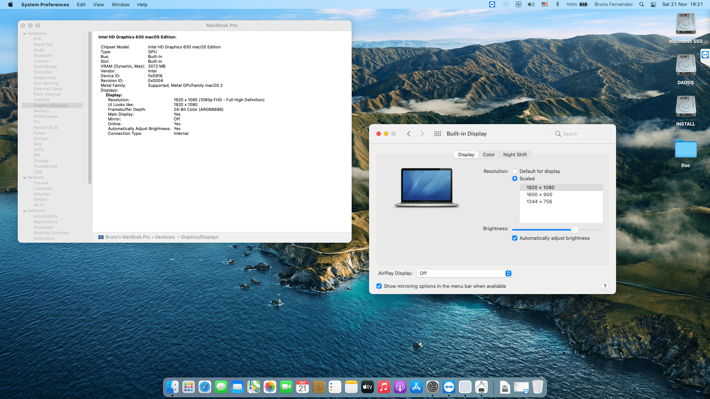Open Safari from the Dock

click(205, 387)
